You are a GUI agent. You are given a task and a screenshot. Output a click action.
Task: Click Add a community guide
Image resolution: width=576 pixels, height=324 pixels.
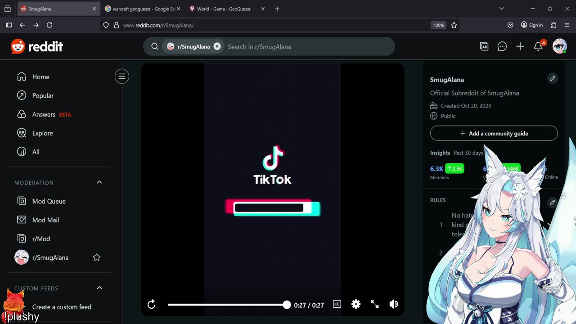tap(494, 133)
